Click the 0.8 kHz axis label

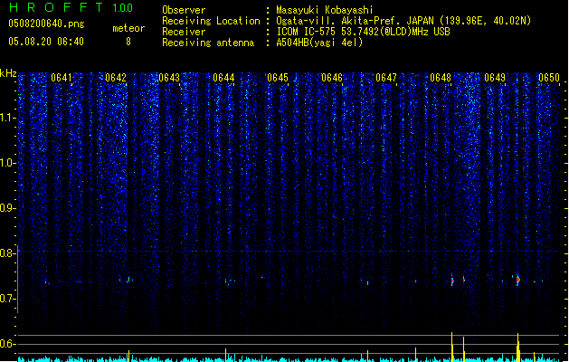point(7,253)
